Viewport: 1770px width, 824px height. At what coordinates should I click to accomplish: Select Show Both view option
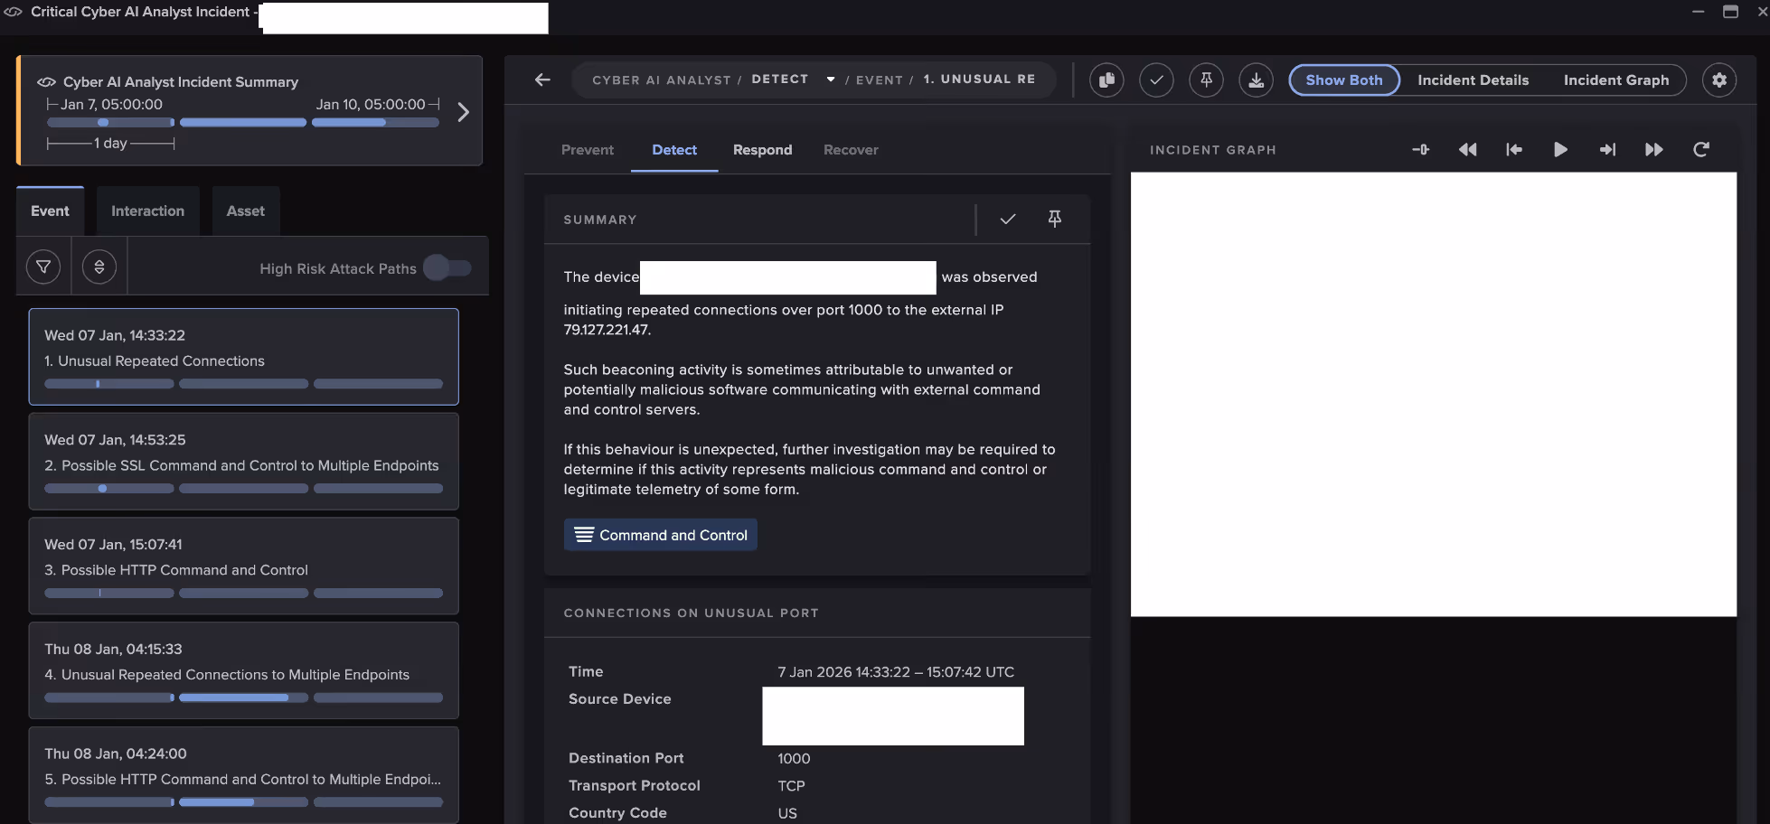(x=1344, y=80)
